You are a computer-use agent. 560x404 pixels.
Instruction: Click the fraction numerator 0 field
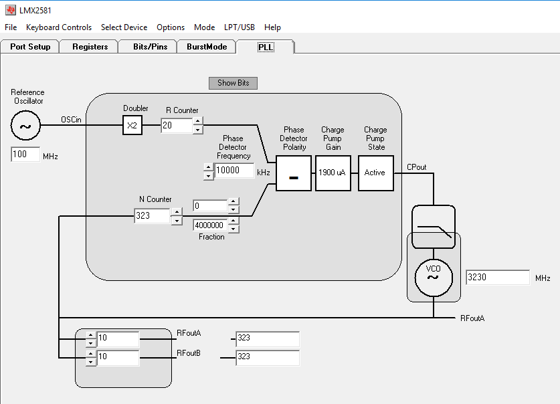[x=210, y=206]
